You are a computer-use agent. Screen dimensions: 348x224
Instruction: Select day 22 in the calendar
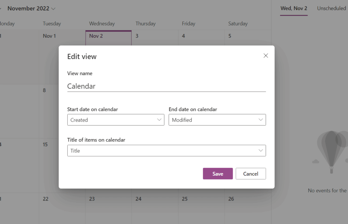point(62,208)
